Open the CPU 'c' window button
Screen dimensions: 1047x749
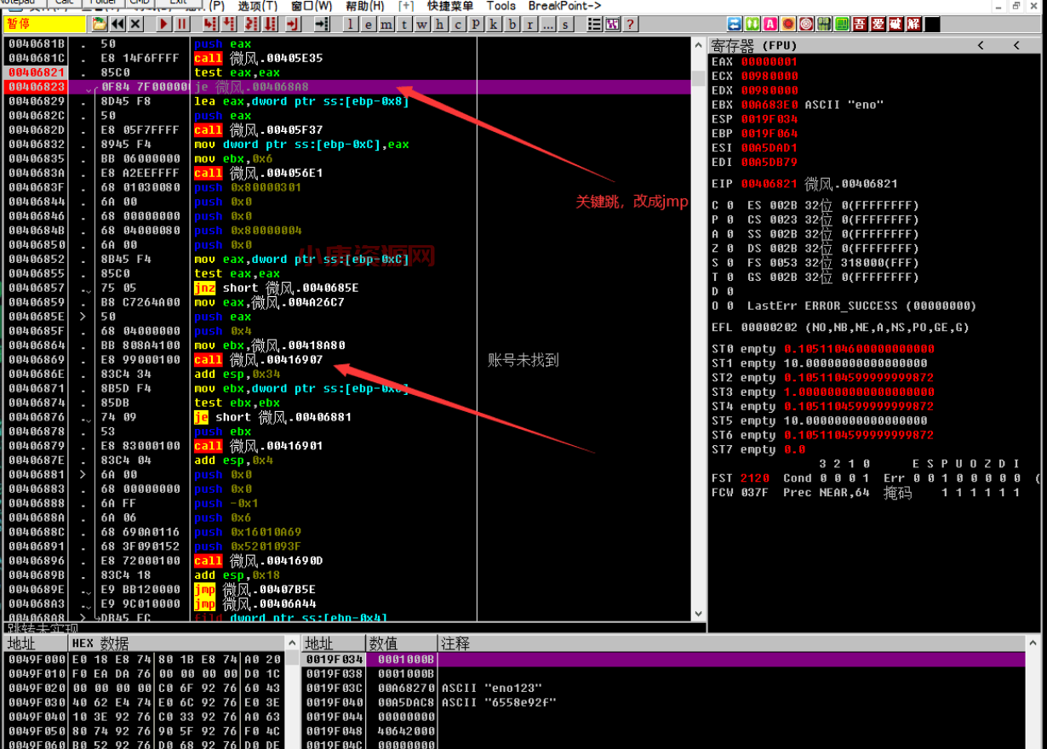(x=458, y=25)
